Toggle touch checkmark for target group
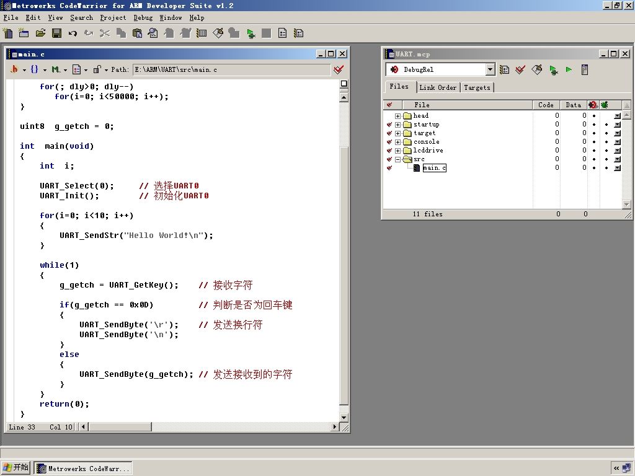635x476 pixels. tap(389, 133)
